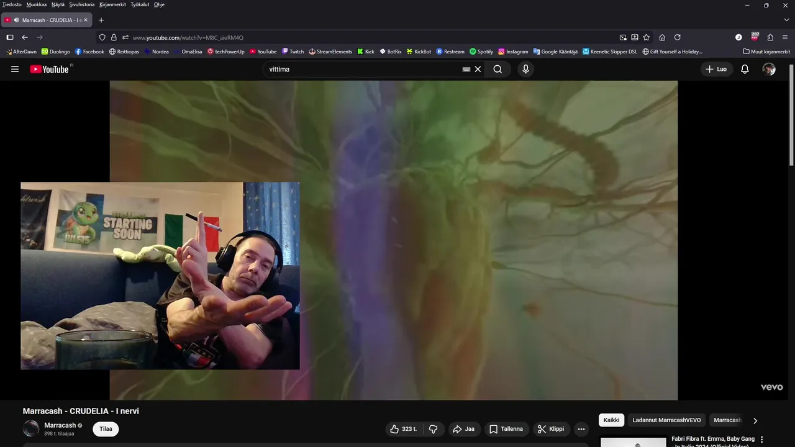
Task: Open the Marracash channel avatar
Action: click(x=31, y=428)
